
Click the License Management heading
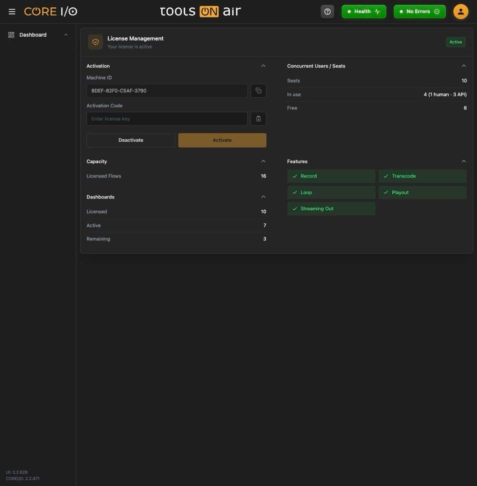pos(135,38)
